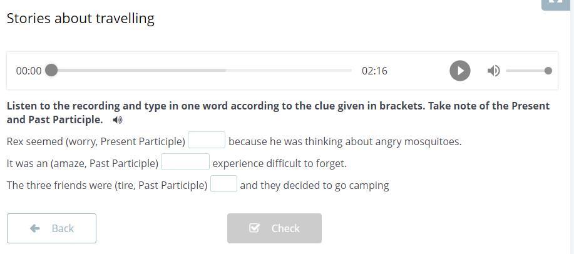Click the checkmark icon inside Check button
The image size is (574, 254).
point(254,228)
